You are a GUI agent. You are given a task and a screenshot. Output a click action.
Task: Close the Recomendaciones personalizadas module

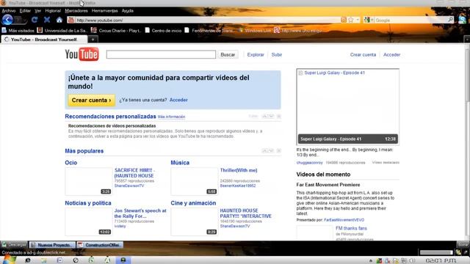[x=279, y=116]
